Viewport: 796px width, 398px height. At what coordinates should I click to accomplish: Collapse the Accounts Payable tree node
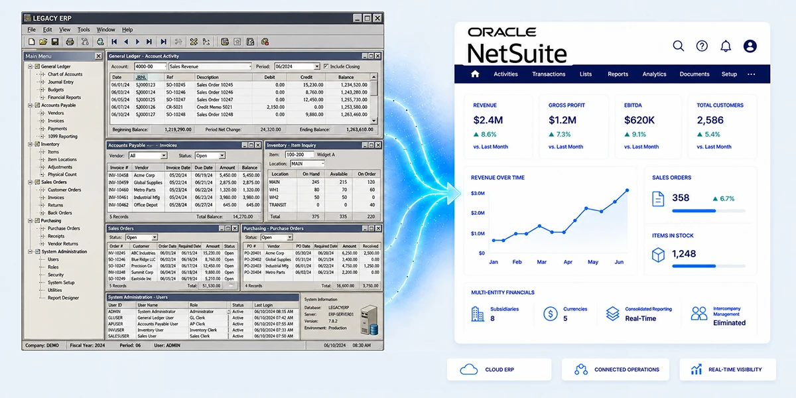coord(30,105)
